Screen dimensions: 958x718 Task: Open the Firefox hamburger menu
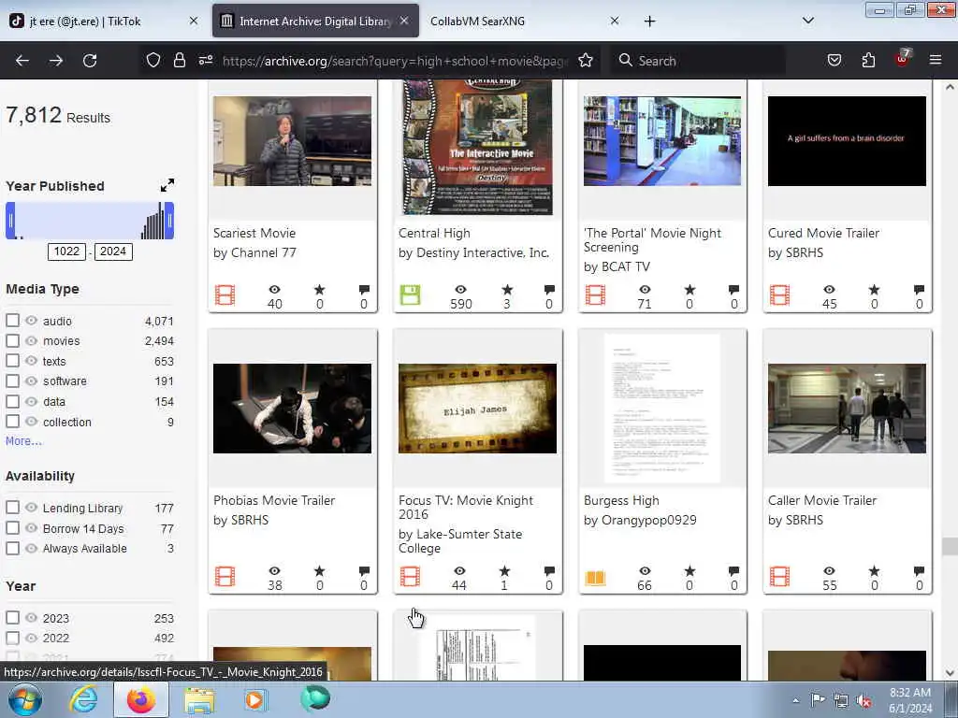pyautogui.click(x=936, y=61)
